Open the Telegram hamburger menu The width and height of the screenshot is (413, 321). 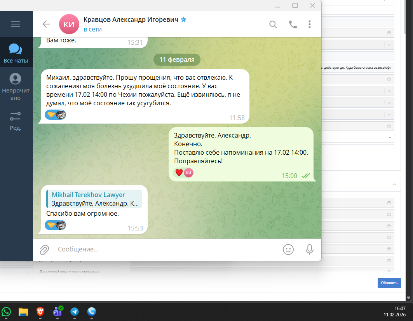tap(16, 24)
